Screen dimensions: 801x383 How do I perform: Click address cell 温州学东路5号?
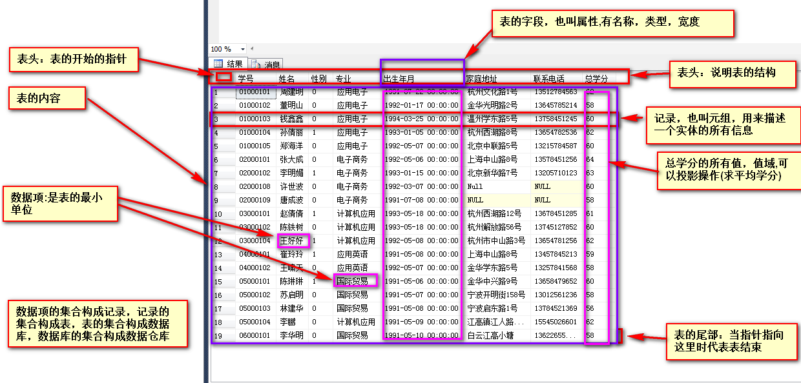(492, 119)
